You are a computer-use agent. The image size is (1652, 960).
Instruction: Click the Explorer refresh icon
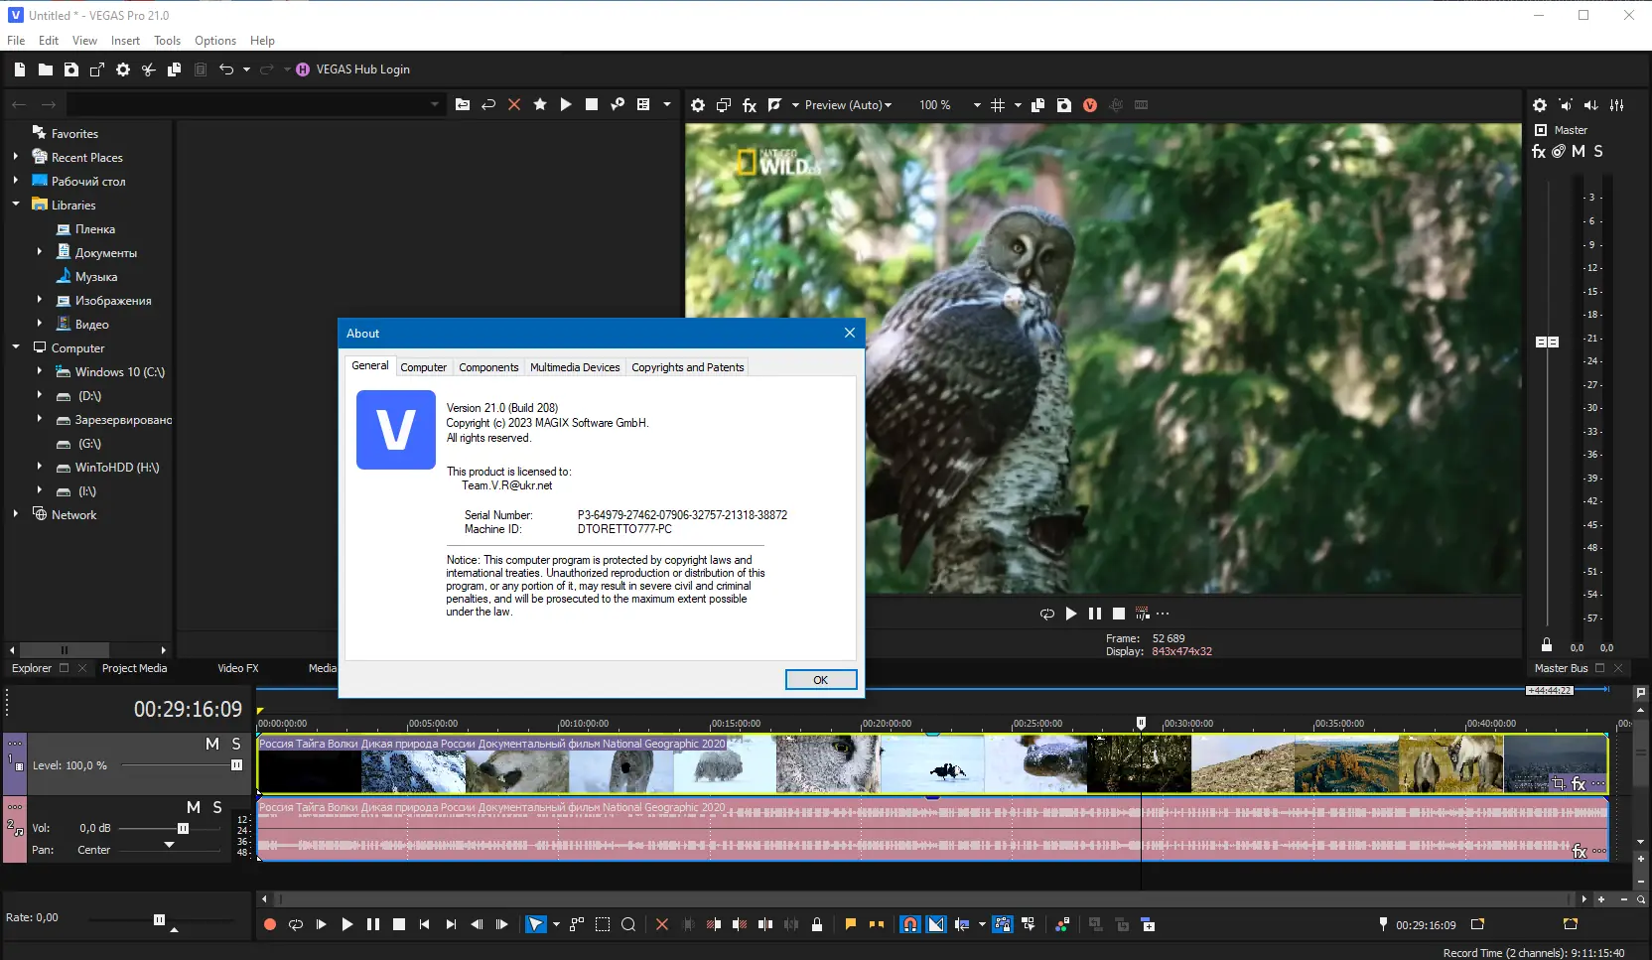point(488,104)
